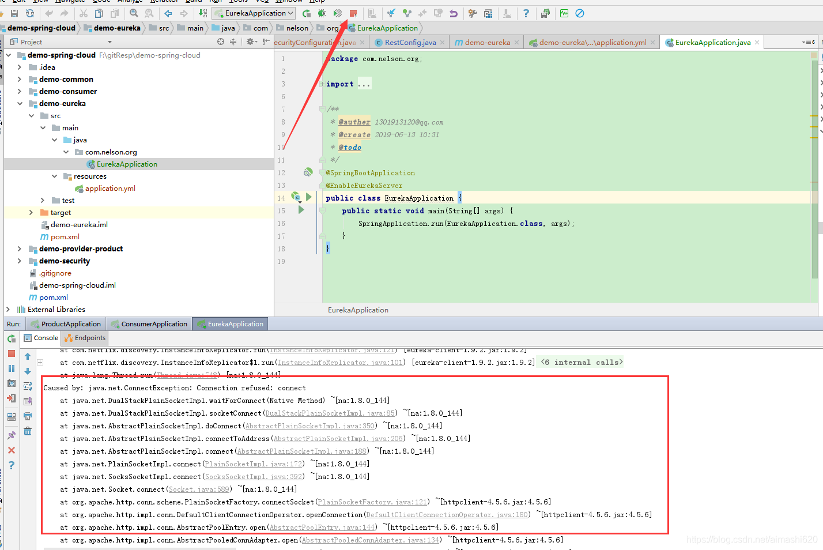Screen dimensions: 823x550
Task: Click the purple revert arrow icon
Action: coord(454,13)
